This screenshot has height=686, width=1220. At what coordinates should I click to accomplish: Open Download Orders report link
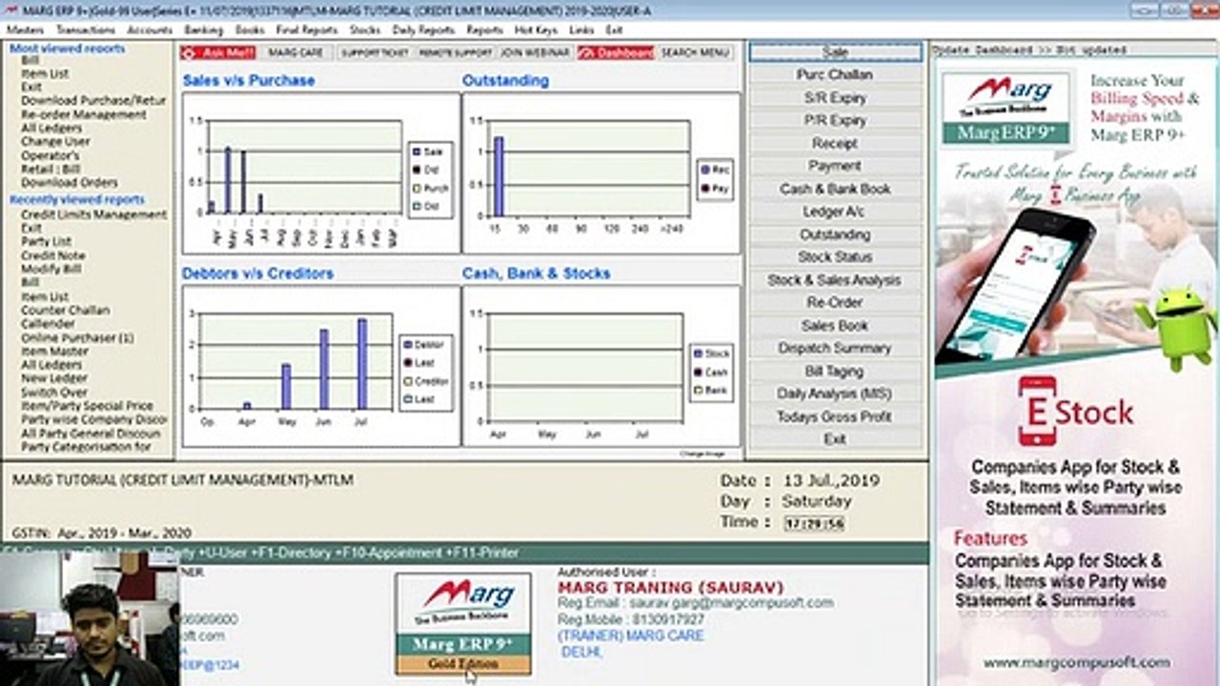coord(70,182)
